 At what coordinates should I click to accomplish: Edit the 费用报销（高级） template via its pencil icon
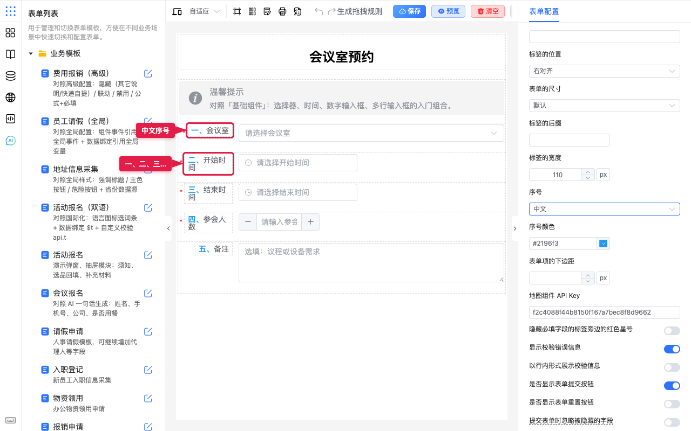click(x=148, y=73)
